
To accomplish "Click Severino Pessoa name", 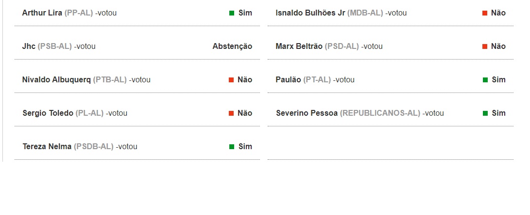I will 307,113.
